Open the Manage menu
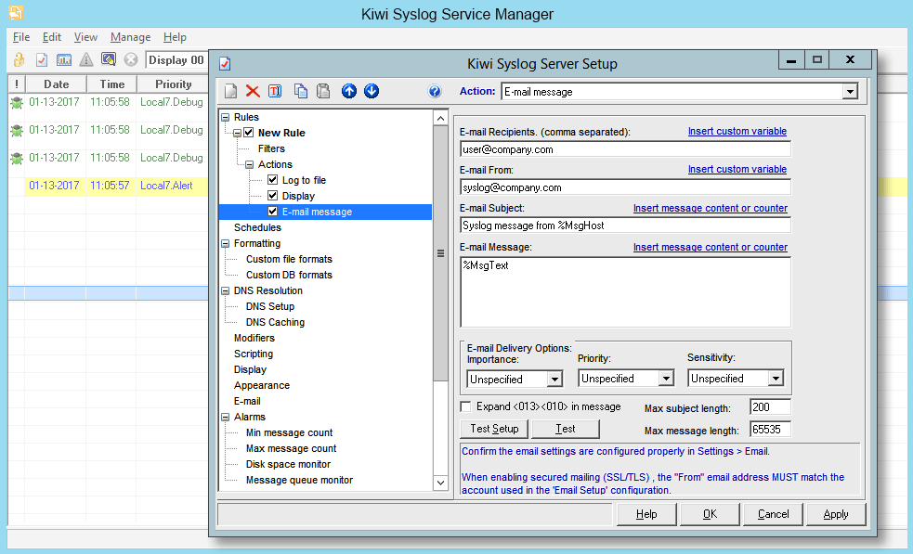913x554 pixels. 130,37
